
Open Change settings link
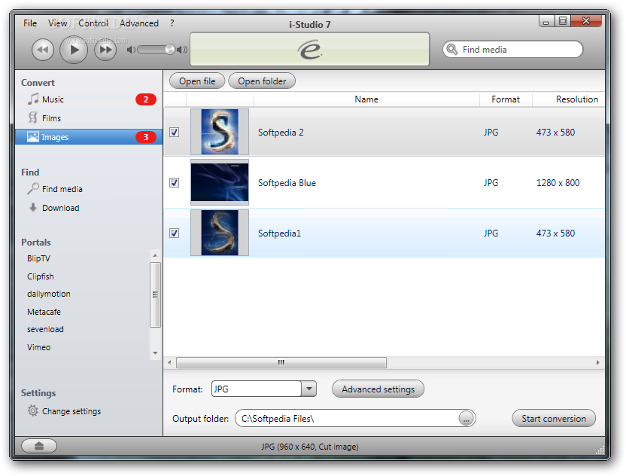tap(71, 411)
